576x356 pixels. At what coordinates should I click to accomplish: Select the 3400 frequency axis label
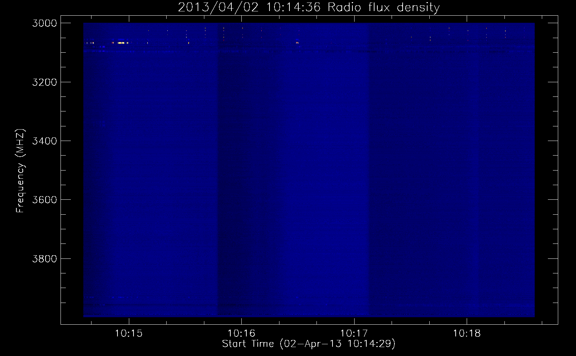coord(44,141)
